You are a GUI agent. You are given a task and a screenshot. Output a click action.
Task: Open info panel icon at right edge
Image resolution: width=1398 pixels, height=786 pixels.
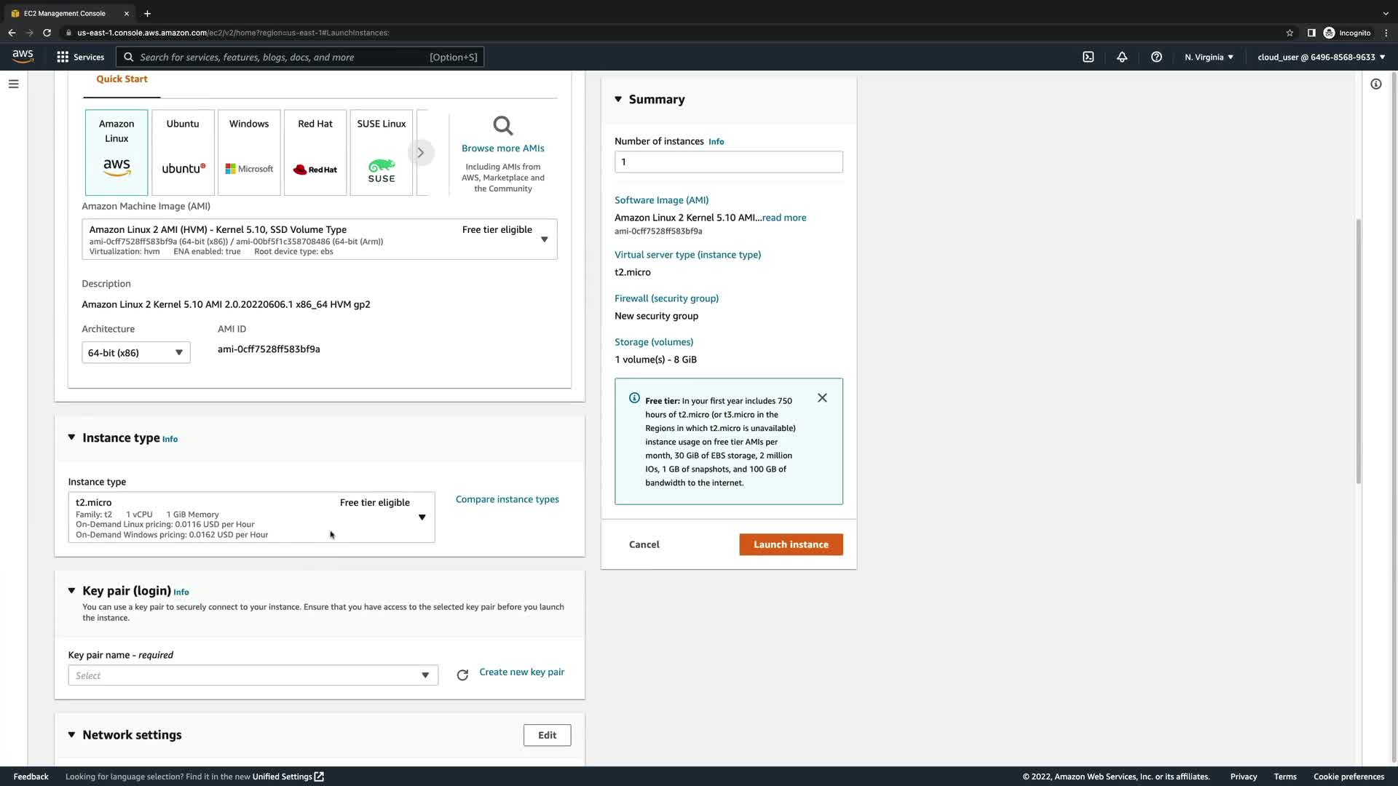coord(1375,84)
